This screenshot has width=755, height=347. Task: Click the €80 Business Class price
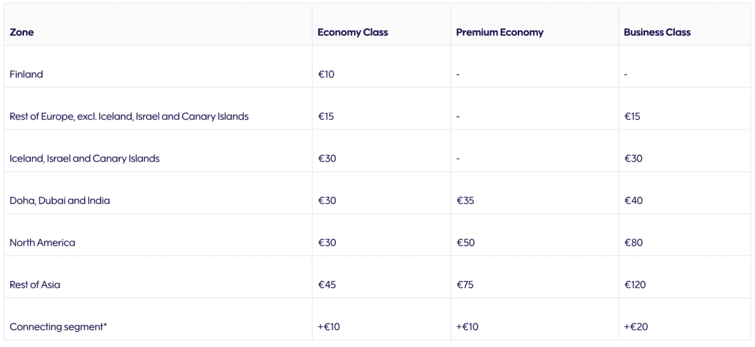634,243
